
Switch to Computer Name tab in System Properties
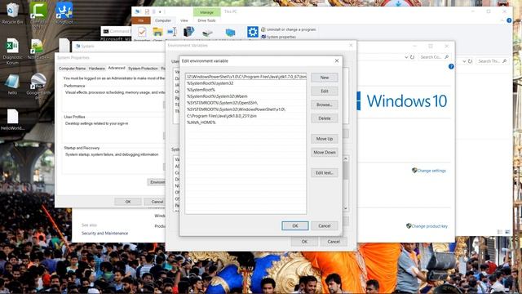click(x=72, y=69)
